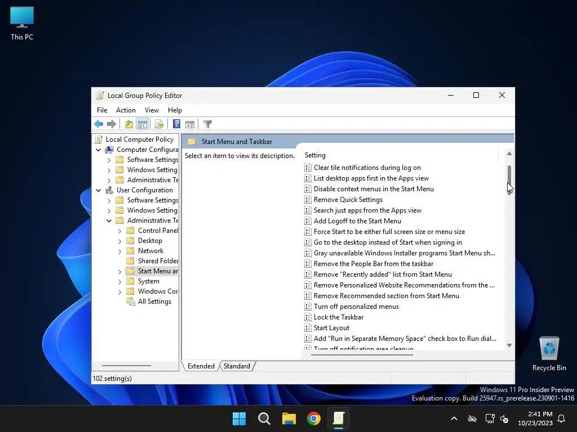Expand the Network tree node
Viewport: 577px width, 432px height.
119,251
